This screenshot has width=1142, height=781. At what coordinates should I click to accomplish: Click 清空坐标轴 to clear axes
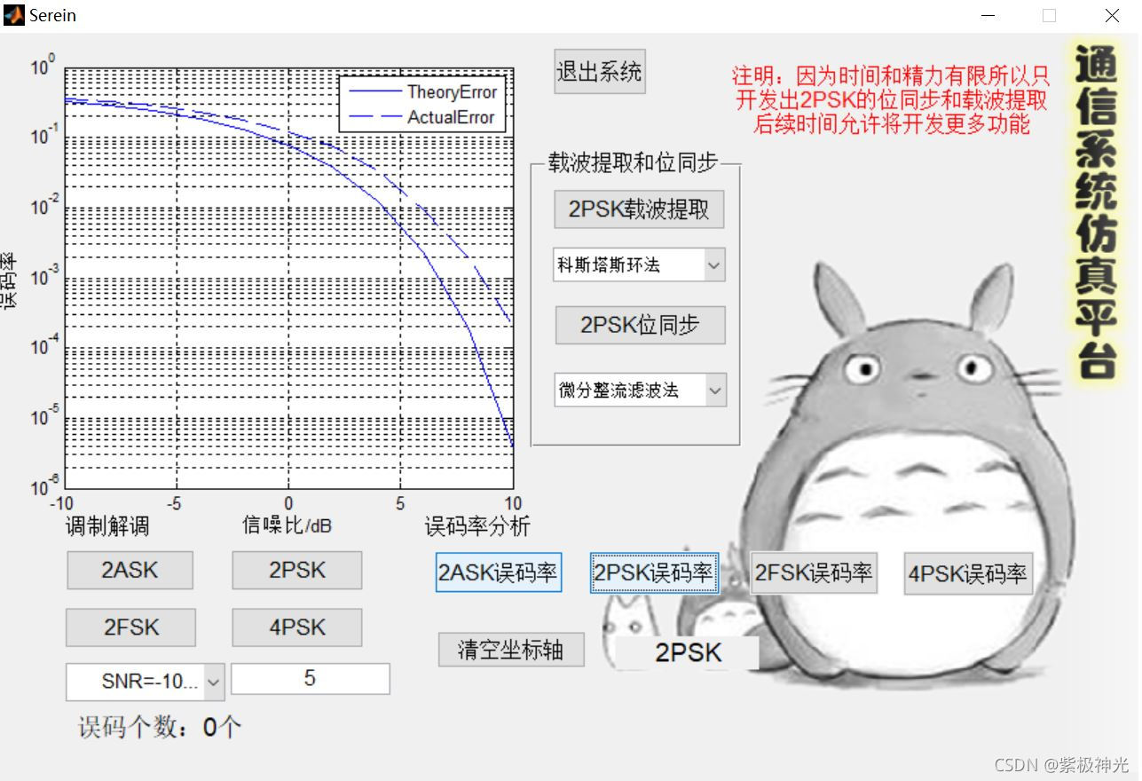click(511, 650)
